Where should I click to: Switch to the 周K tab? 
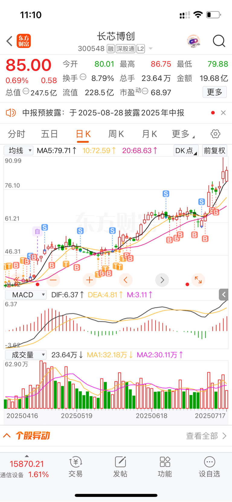[x=116, y=134]
